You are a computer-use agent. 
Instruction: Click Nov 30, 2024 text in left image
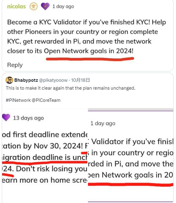pyautogui.click(x=58, y=146)
